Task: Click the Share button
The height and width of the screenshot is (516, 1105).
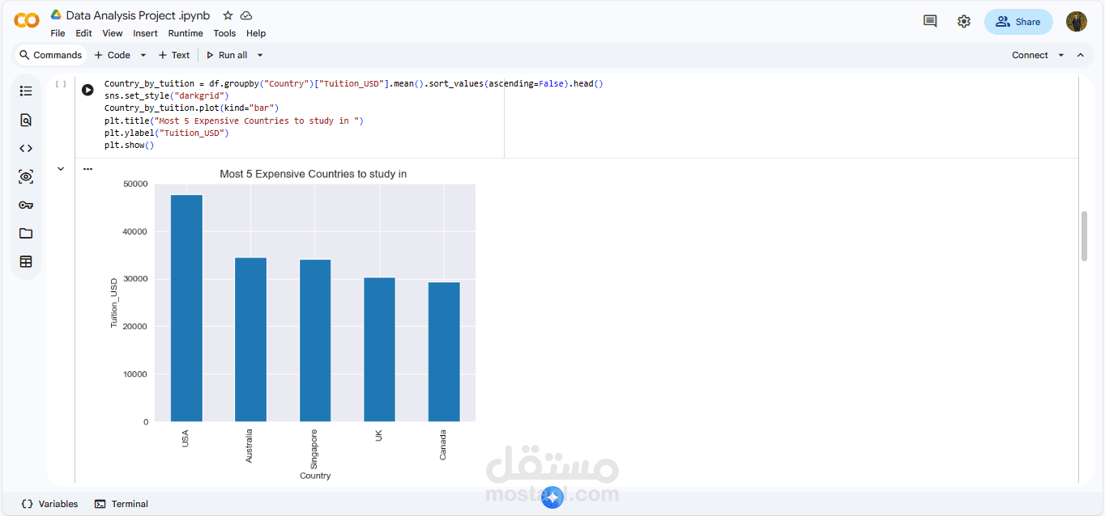Action: (1018, 21)
